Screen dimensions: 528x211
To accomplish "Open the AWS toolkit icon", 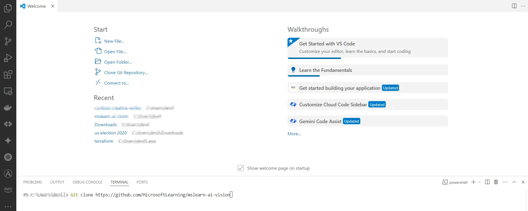I will coord(8,190).
